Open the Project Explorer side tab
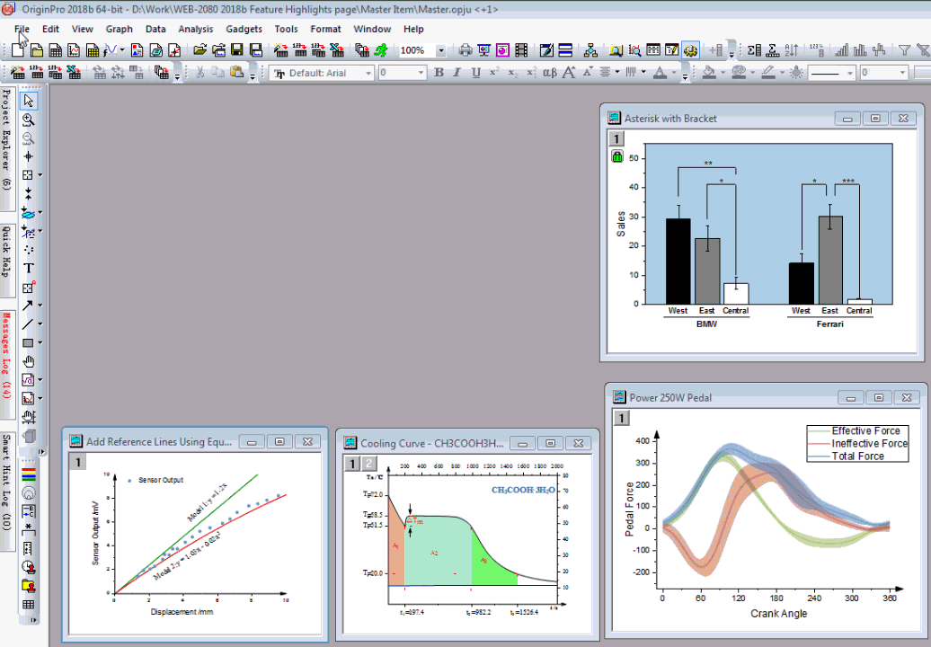 pyautogui.click(x=6, y=139)
